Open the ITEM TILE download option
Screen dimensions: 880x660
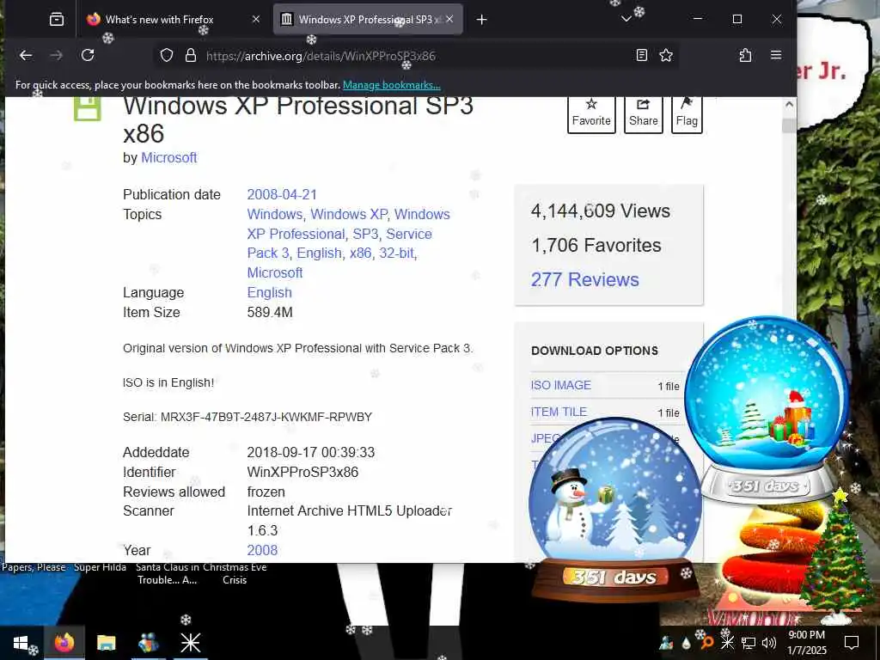559,412
